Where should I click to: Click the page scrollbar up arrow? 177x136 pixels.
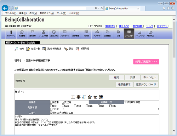tap(174, 19)
